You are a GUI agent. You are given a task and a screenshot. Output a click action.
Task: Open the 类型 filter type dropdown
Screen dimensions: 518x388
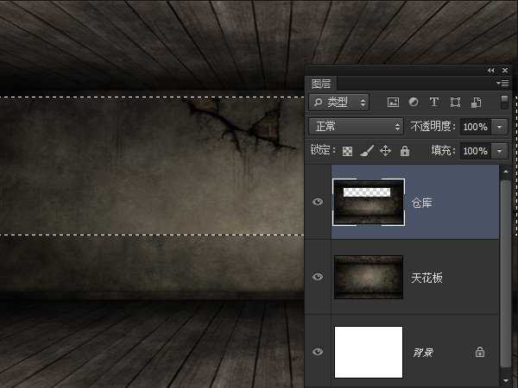(339, 102)
